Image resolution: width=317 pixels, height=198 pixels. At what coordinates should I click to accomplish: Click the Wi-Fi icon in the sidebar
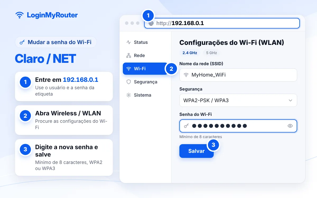[x=129, y=69]
